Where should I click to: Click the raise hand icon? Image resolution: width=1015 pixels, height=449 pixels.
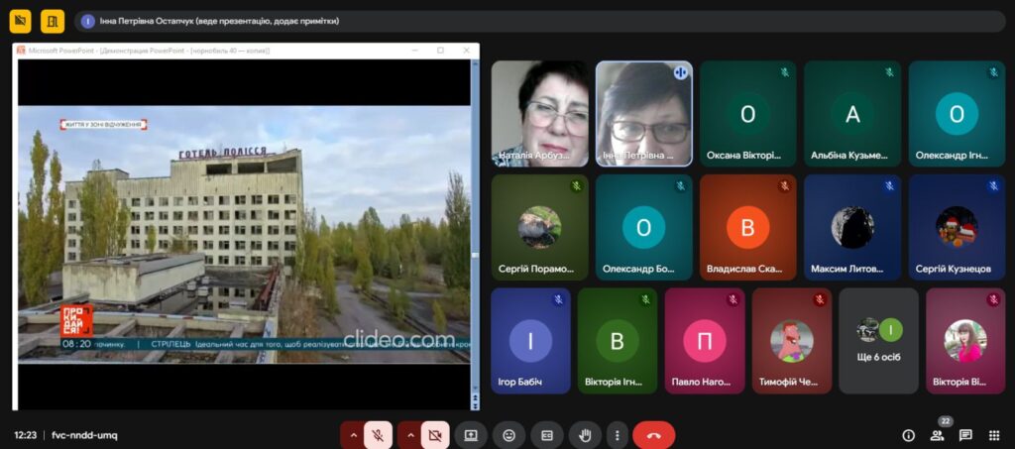585,435
